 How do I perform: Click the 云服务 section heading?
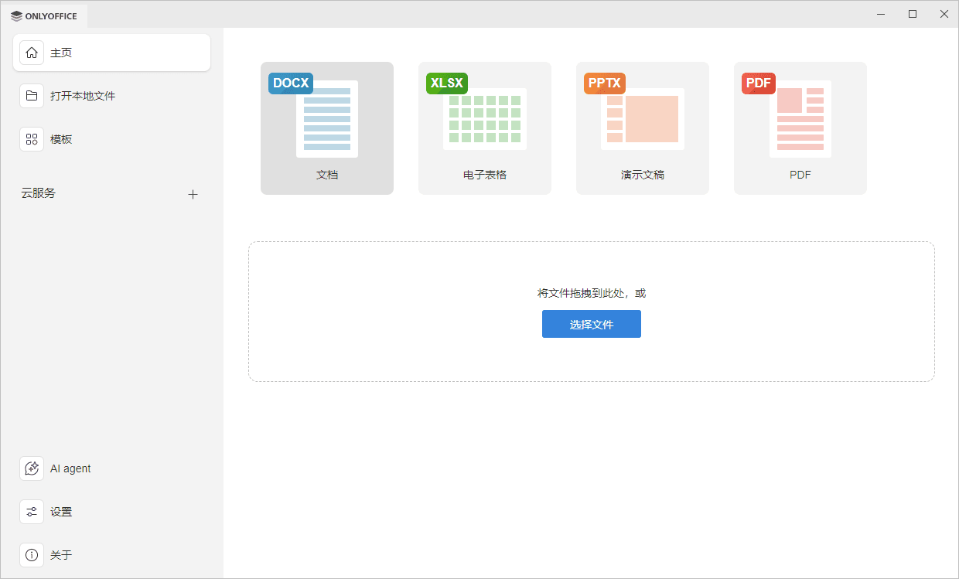coord(39,193)
